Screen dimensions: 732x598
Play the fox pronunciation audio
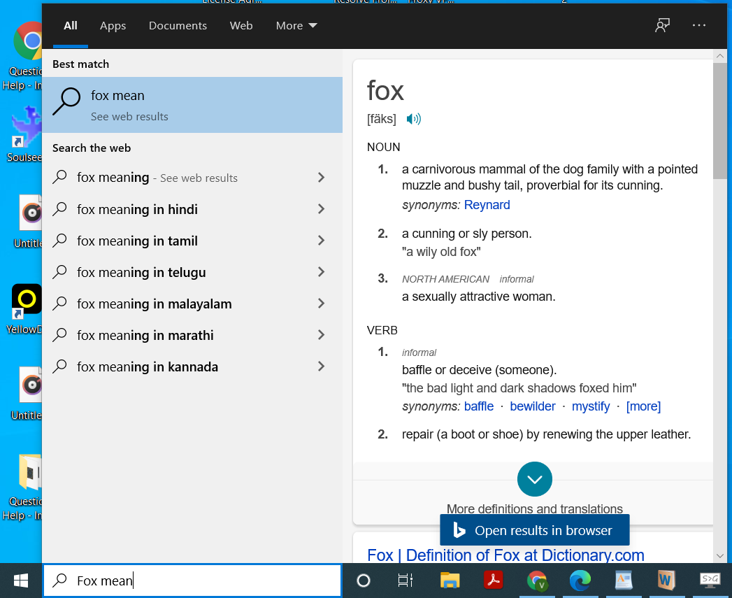(x=413, y=119)
